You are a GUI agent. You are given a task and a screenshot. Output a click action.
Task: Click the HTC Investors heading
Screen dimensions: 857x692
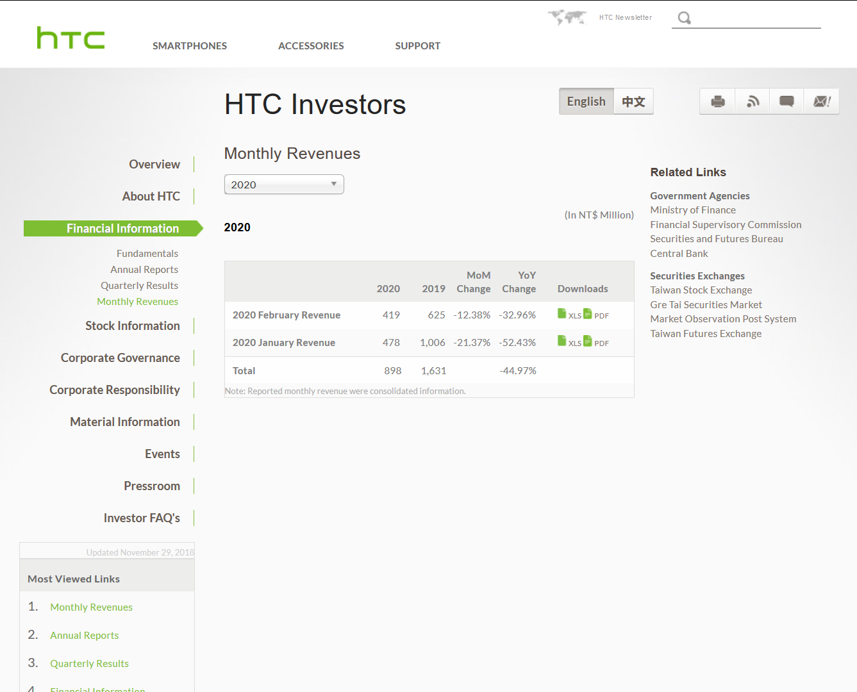[315, 104]
